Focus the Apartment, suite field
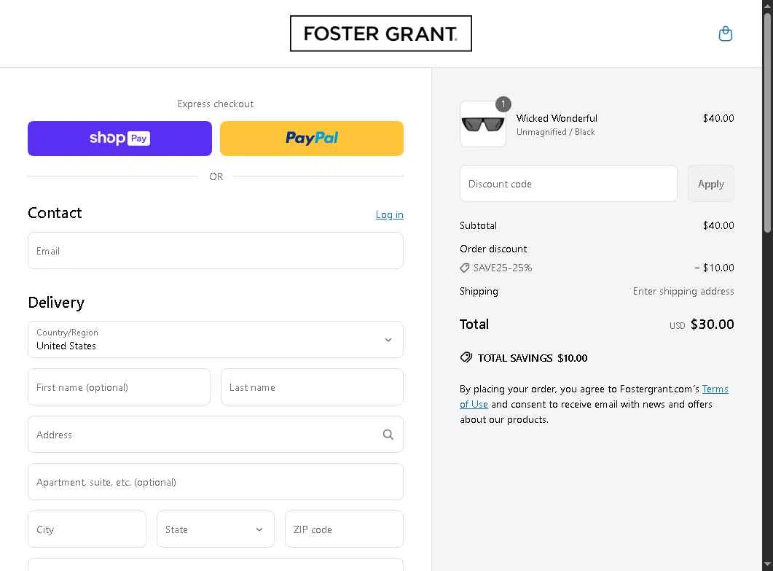This screenshot has width=773, height=571. [215, 482]
